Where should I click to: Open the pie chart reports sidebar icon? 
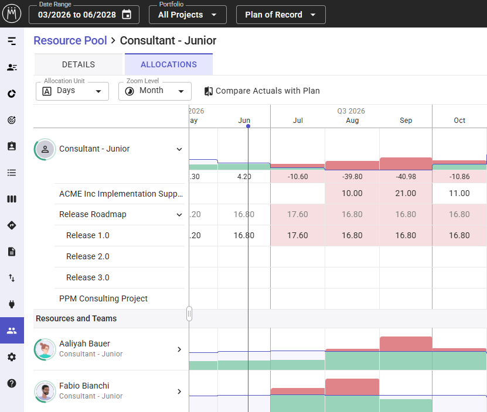pyautogui.click(x=12, y=94)
